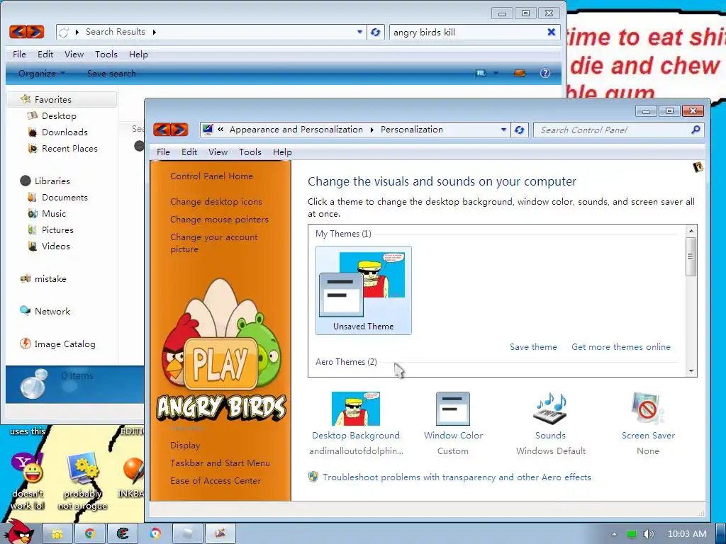Click the second Chrome-style taskbar icon

[155, 533]
